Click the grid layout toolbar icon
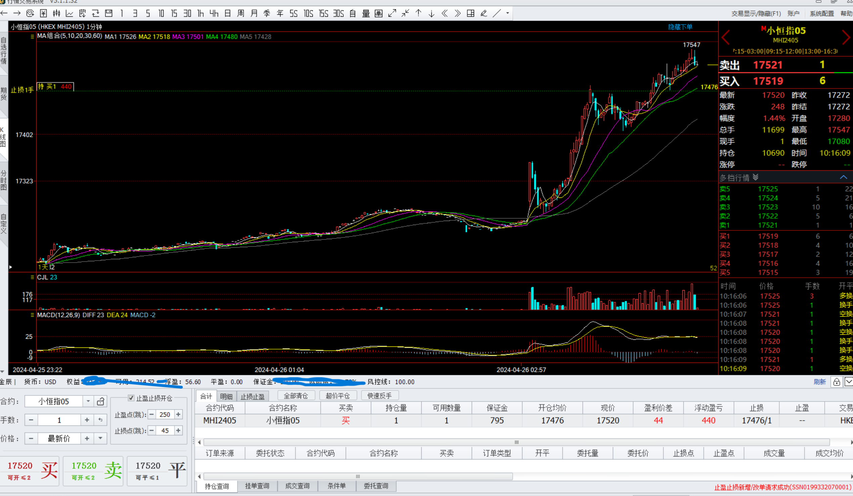 470,13
